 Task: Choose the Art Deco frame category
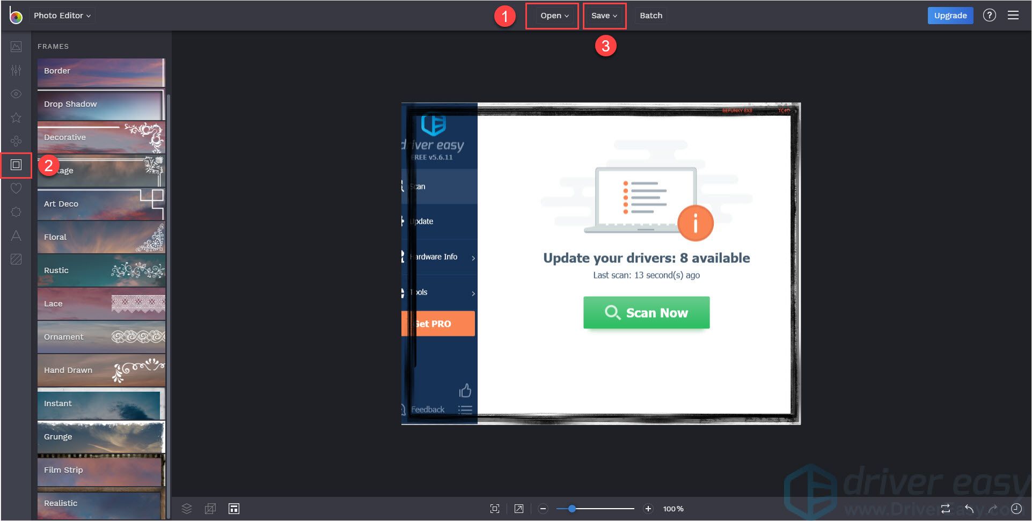101,204
